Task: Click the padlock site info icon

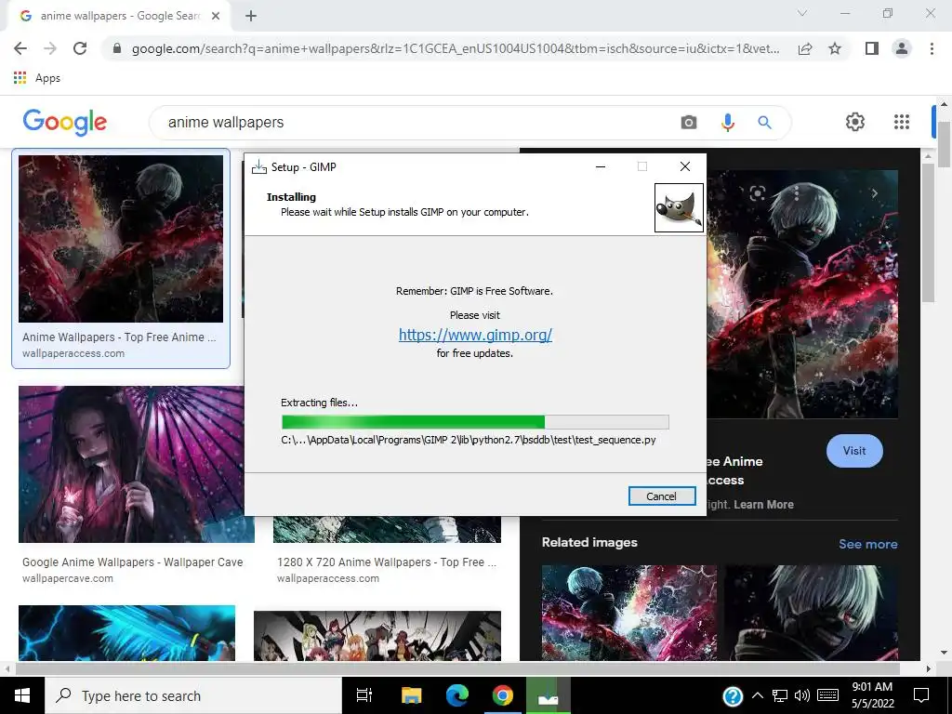Action: (x=117, y=48)
